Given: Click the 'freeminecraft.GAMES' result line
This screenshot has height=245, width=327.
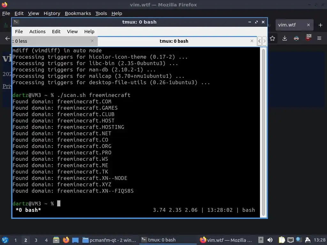Looking at the screenshot, I should click(x=65, y=108).
